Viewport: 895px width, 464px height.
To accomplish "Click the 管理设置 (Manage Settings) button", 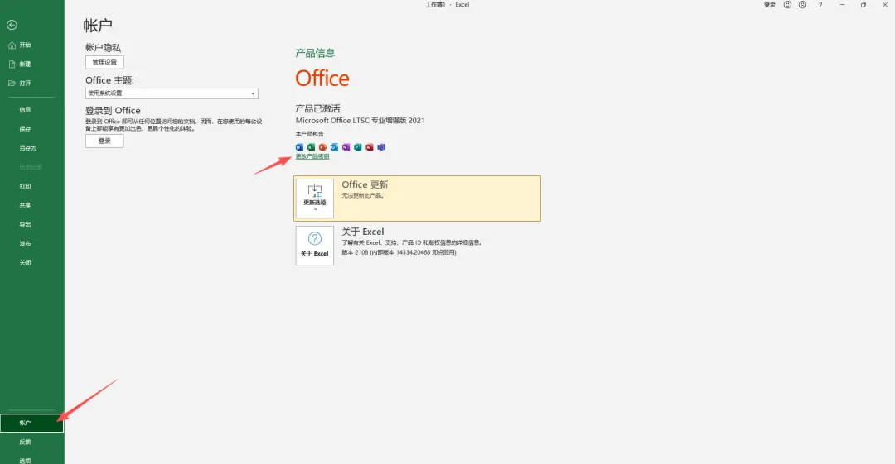I will pos(104,62).
